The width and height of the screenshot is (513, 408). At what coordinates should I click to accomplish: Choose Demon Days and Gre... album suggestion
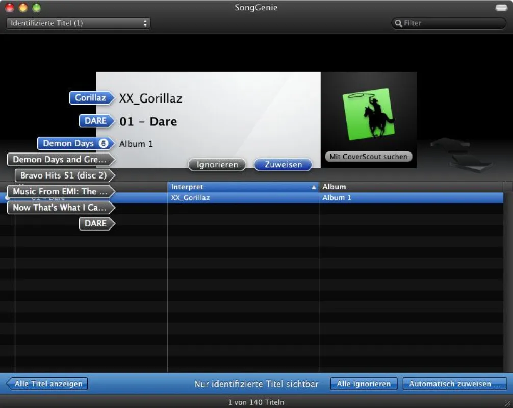(61, 159)
